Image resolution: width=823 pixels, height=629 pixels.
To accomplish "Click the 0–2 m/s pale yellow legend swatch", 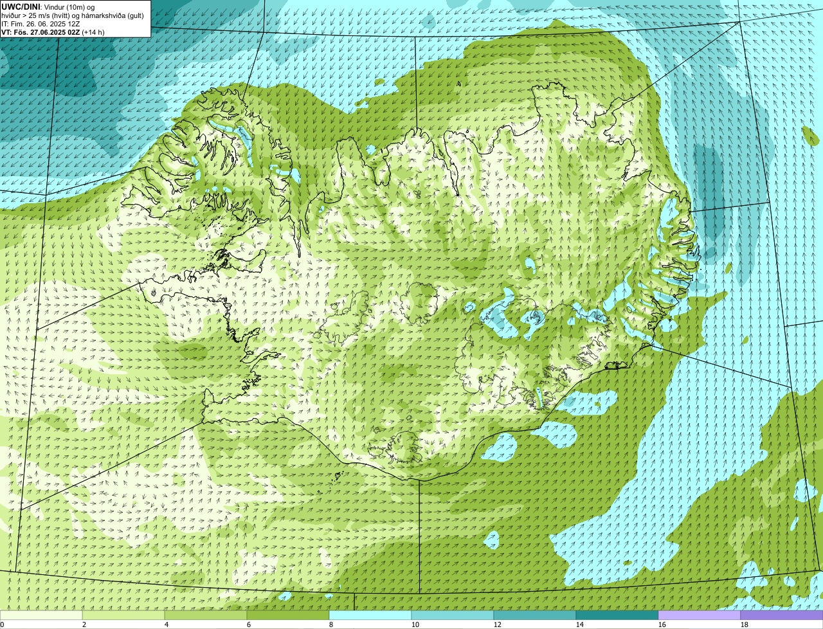I will click(41, 615).
